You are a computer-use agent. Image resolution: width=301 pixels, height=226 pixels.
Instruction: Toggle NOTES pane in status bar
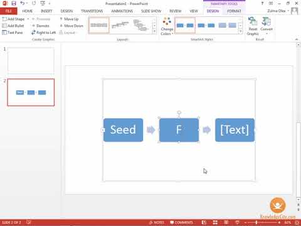point(156,222)
